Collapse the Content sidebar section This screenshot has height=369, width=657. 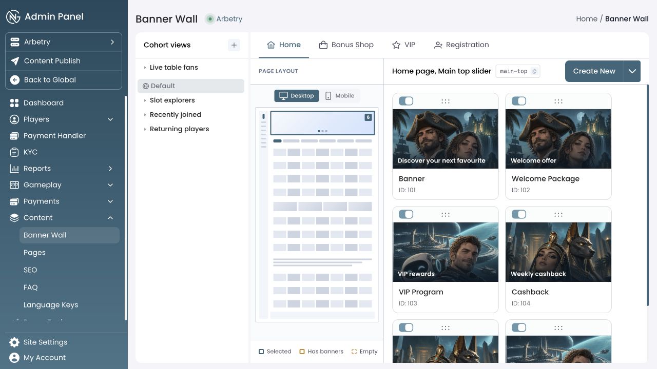click(x=110, y=218)
